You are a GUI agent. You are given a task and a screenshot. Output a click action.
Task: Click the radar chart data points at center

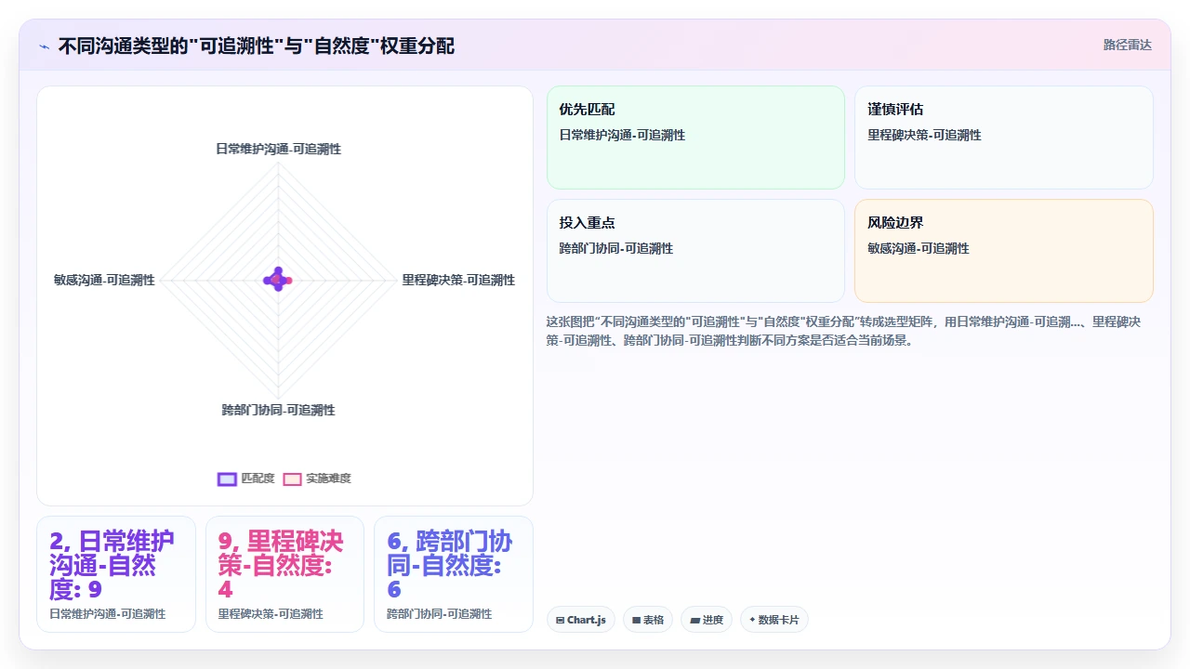point(278,280)
